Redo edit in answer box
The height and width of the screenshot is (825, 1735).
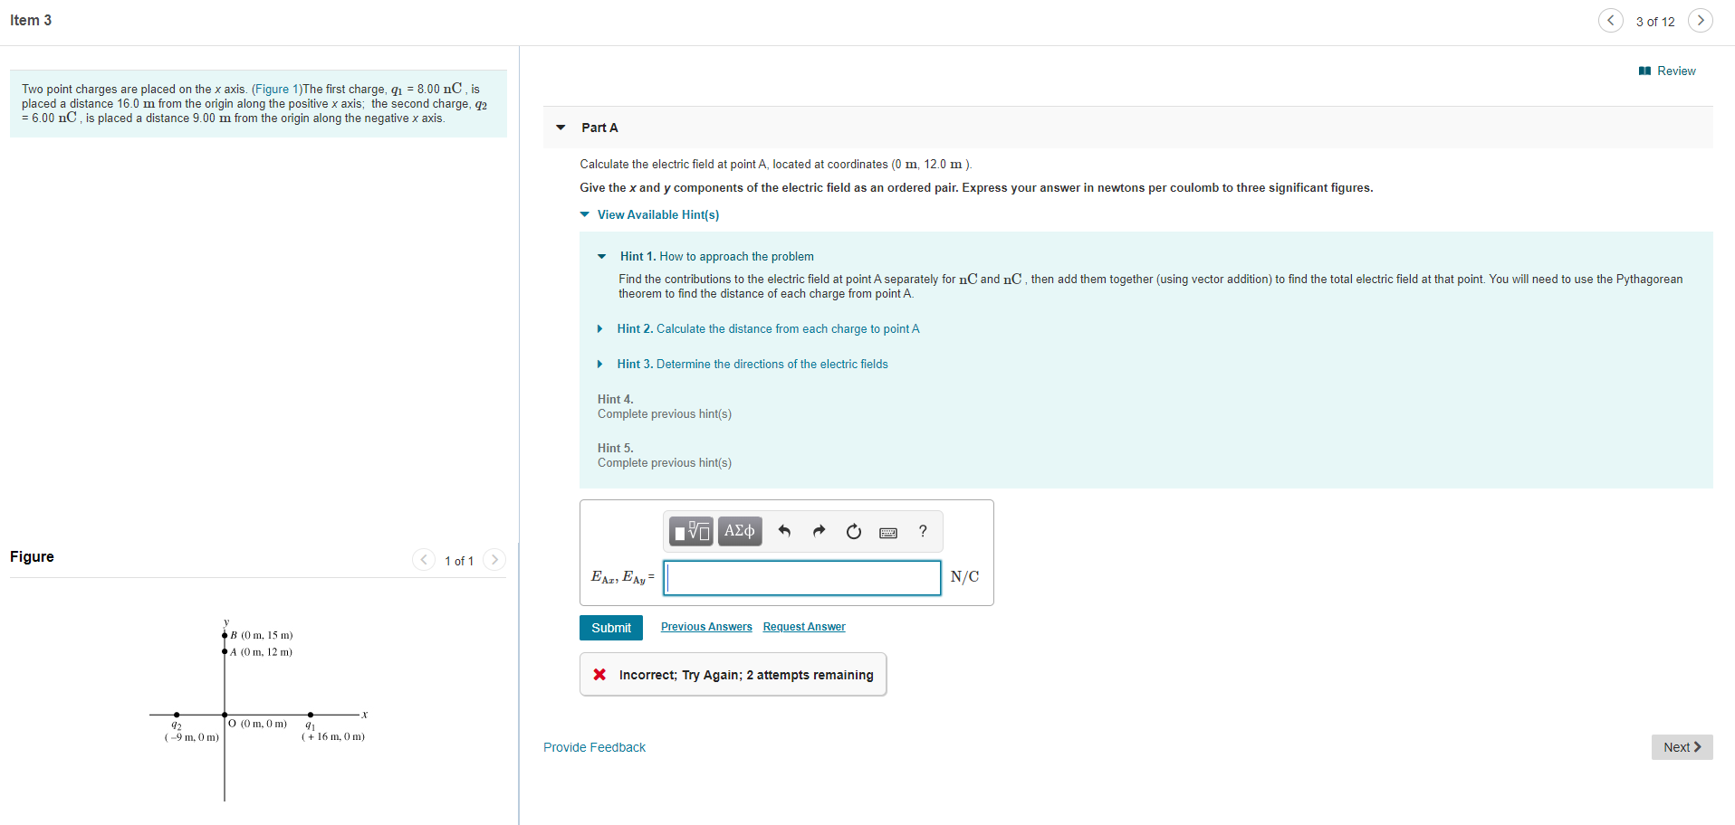click(819, 531)
